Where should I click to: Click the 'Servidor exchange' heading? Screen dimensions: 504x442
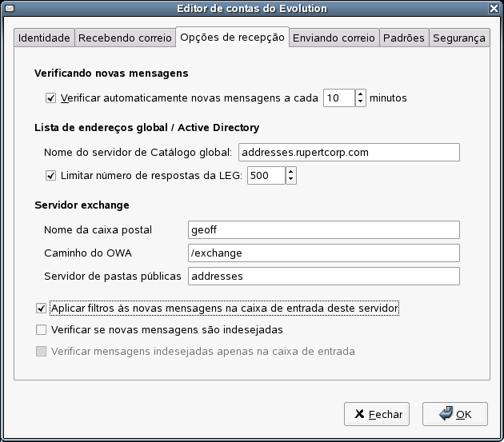[82, 205]
